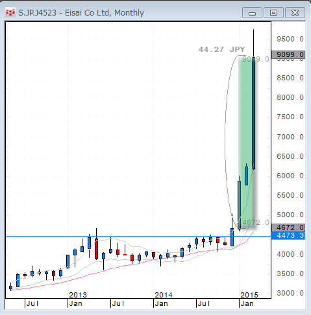The image size is (311, 315).
Task: Click the 6500.0 price axis label
Action: coord(290,156)
